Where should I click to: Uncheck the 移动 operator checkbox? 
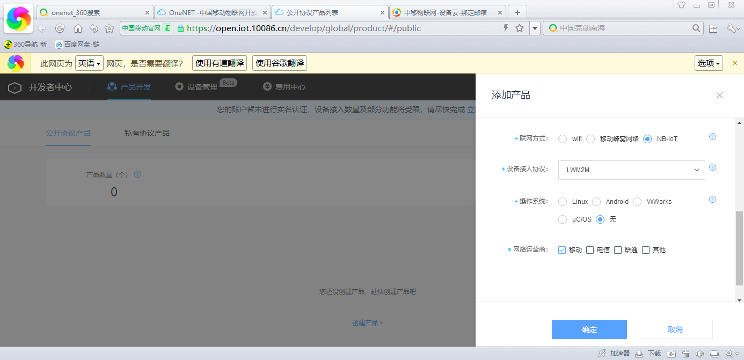(x=562, y=250)
